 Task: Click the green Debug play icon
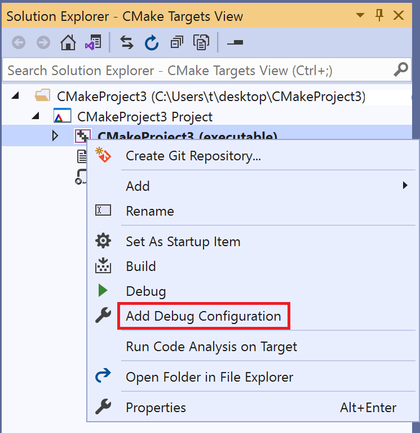tap(103, 290)
